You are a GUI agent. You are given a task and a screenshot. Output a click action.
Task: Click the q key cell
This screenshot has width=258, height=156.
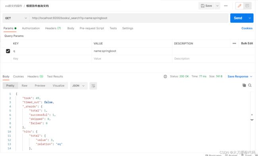click(x=52, y=51)
